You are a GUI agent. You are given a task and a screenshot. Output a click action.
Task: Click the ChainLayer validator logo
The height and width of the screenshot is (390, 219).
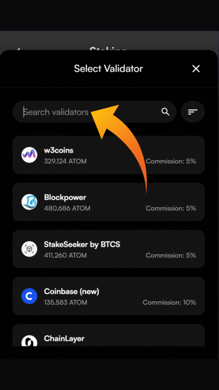pos(29,341)
